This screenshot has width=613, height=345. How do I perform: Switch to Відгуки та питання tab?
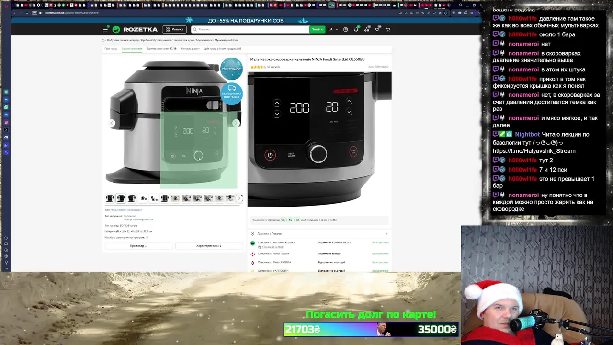[161, 49]
